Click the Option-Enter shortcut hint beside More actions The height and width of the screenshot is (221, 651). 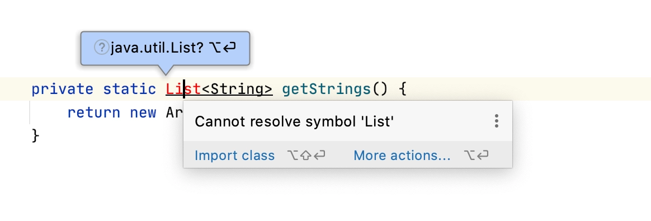click(x=476, y=156)
